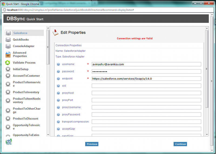Click the help icon next to proxyHost
Screen dimensions: 216x154
click(58, 93)
